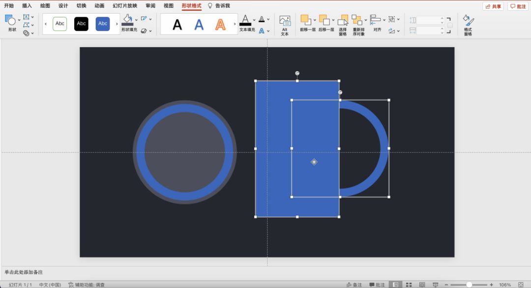Start slideshow from status bar icon
The image size is (531, 288).
coord(435,285)
